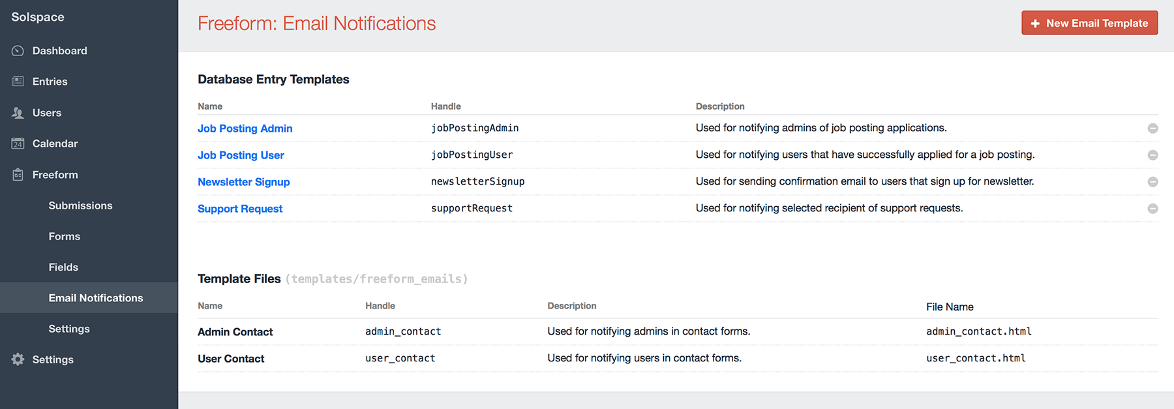Click the jobPostingAdmin handle

475,128
